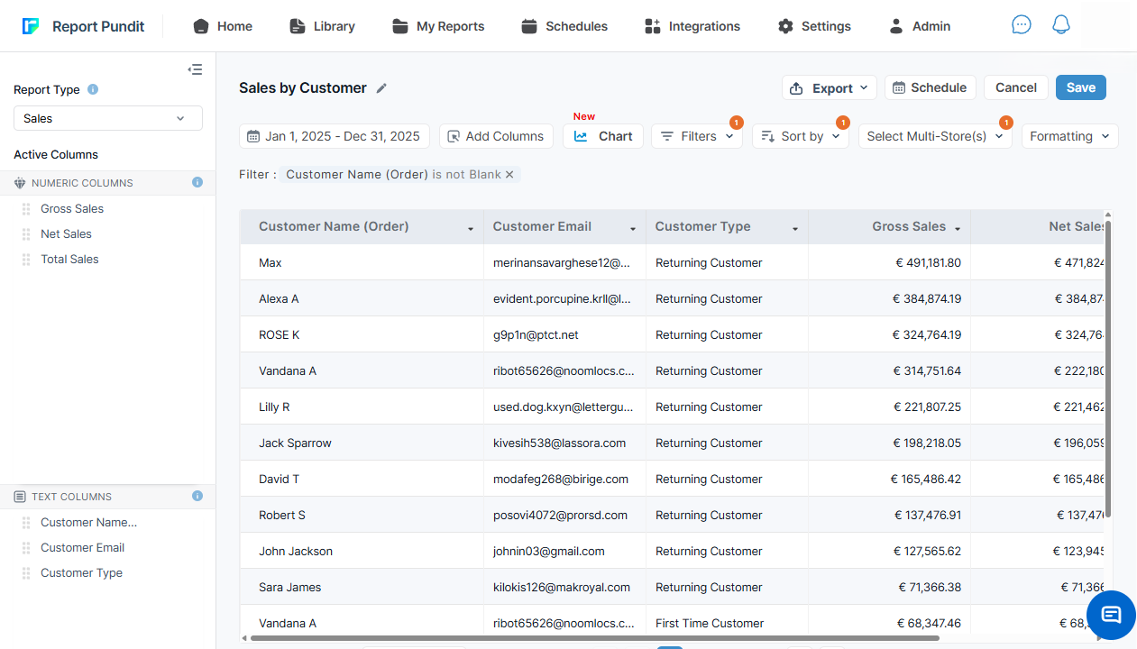Edit report title with pencil icon
This screenshot has height=649, width=1137.
pos(381,88)
